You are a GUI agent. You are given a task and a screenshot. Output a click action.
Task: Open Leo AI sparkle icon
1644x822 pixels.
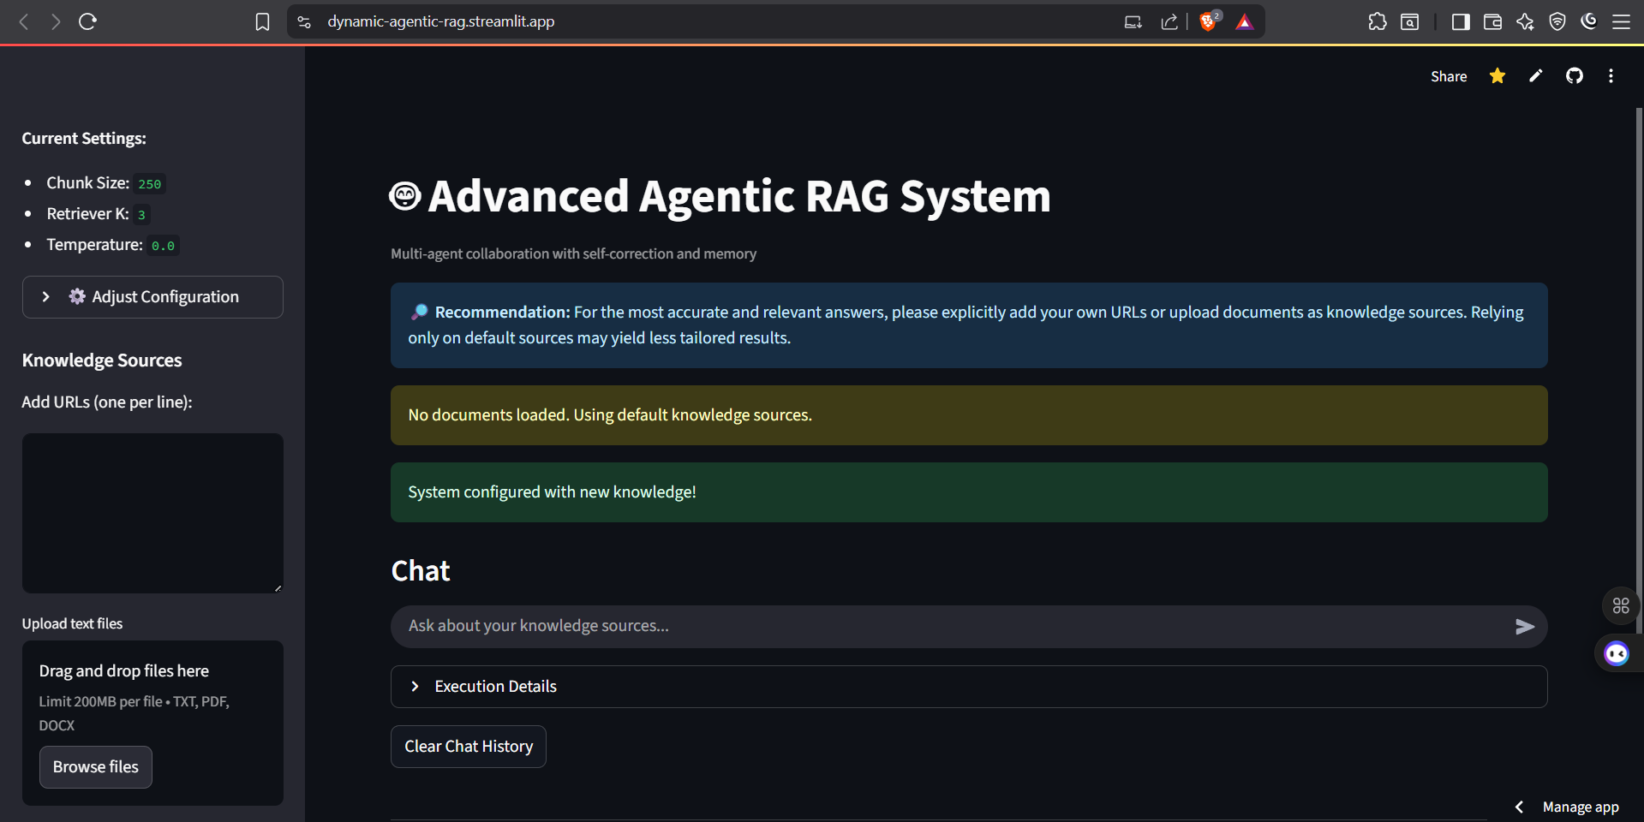[x=1525, y=21]
